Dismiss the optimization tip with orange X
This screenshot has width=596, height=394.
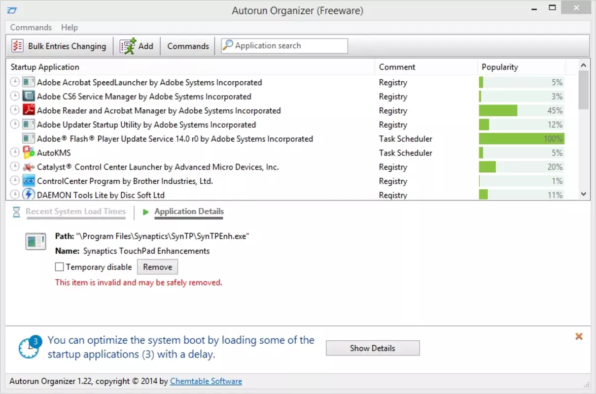click(579, 336)
